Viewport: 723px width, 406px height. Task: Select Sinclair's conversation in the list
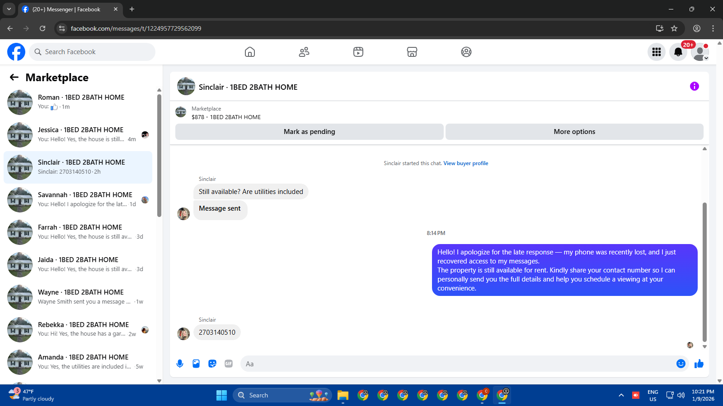[x=78, y=167]
